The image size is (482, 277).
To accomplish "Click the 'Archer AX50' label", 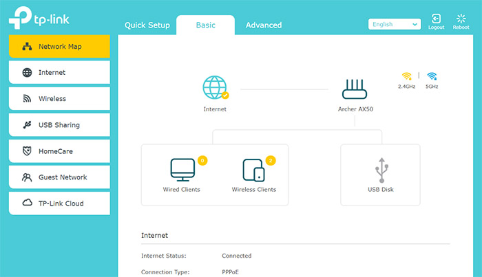I will point(356,109).
